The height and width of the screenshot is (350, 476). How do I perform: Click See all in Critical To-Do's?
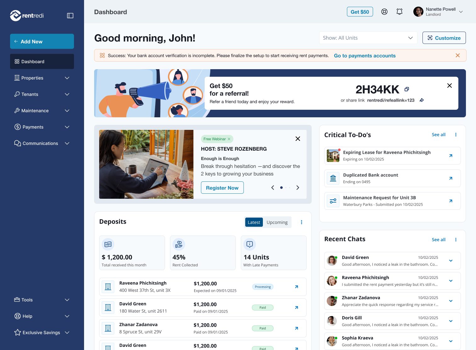click(x=439, y=135)
